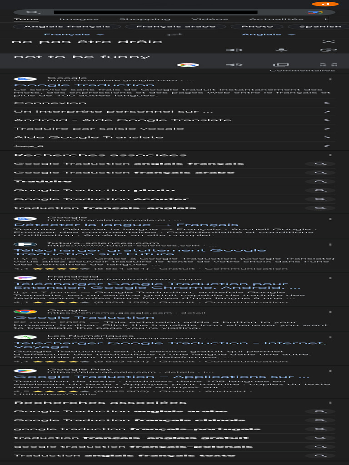This screenshot has width=349, height=465.
Task: Listen to the French source text
Action: point(234,50)
